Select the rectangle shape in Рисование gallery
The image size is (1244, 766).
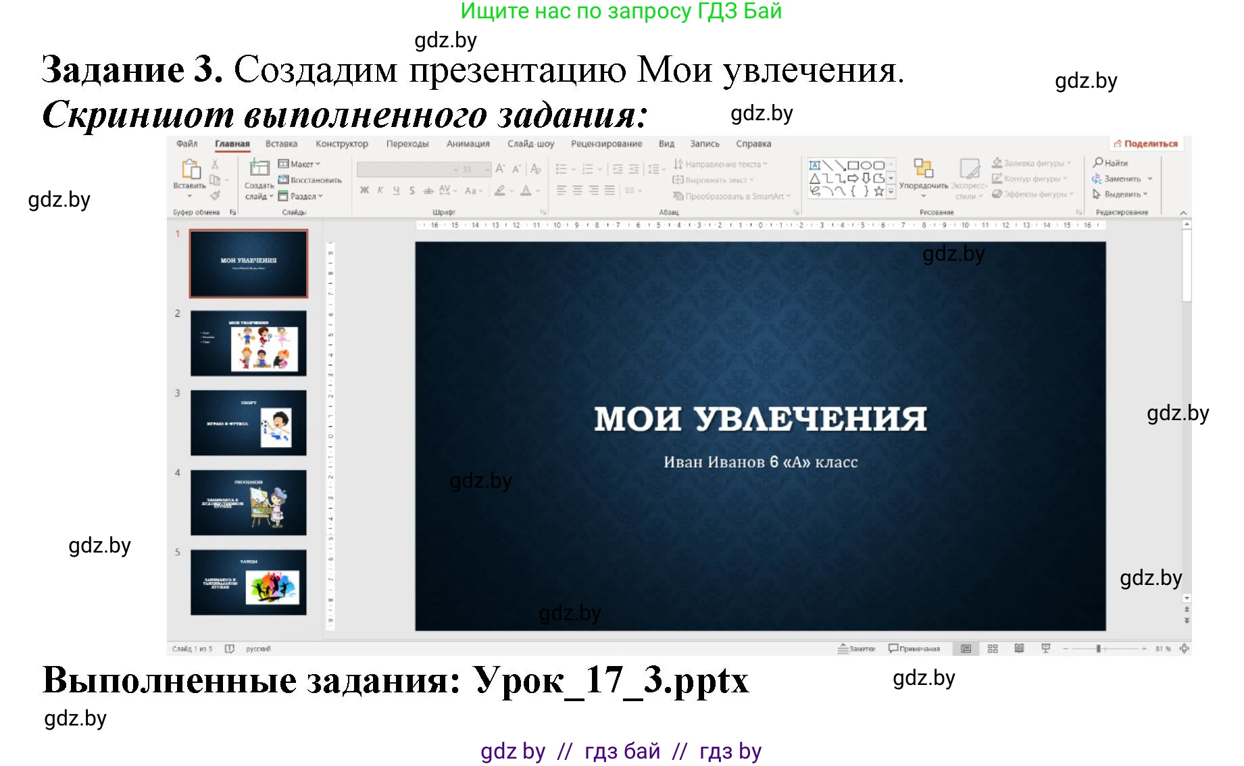click(x=853, y=163)
